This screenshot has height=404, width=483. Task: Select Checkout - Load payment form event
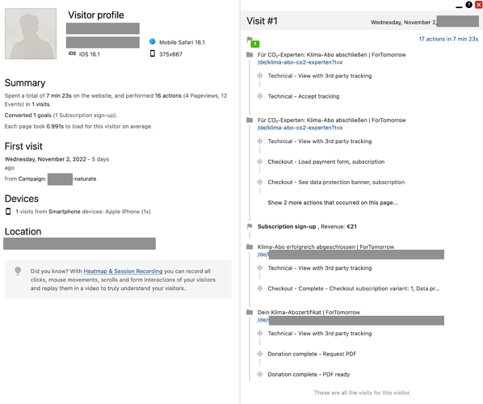coord(325,162)
